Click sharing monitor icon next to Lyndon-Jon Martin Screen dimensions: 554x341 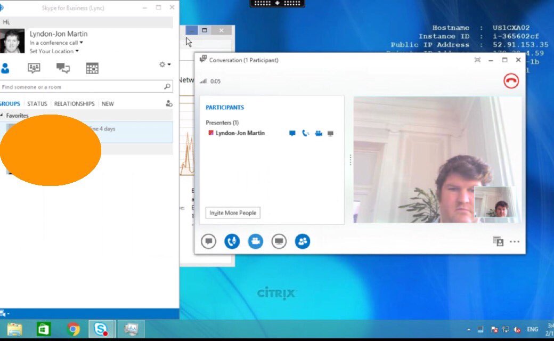[x=330, y=134]
